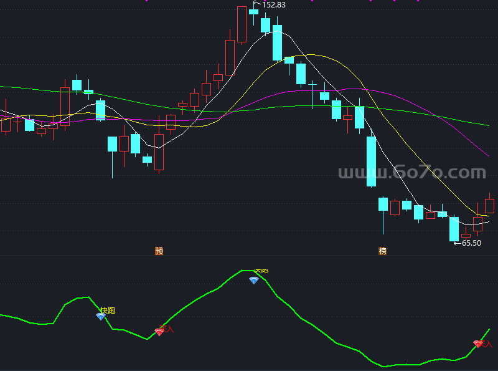The image size is (498, 371).
Task: Click the first red 买入 diamond icon
Action: [x=159, y=332]
